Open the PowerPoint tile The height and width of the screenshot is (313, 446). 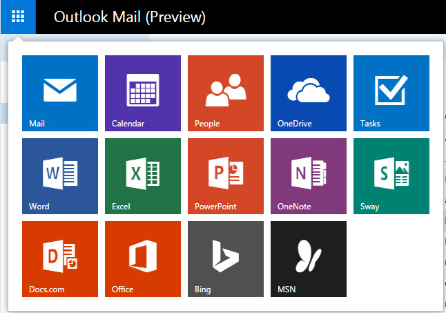pos(226,176)
